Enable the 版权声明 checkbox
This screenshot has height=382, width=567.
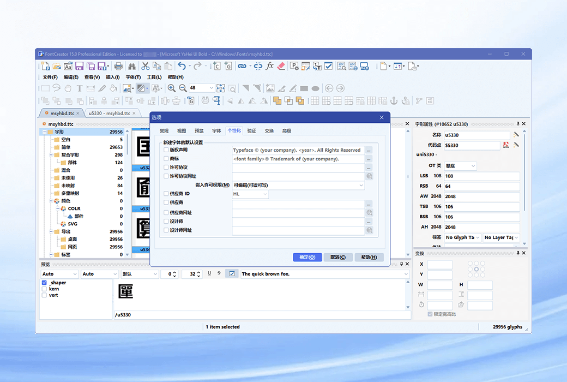(x=166, y=150)
